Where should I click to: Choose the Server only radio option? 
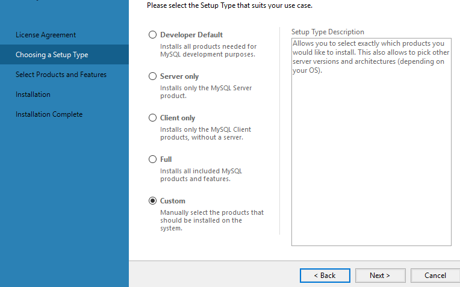click(152, 76)
